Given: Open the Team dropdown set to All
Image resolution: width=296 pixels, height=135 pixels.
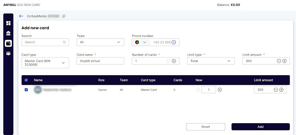Looking at the screenshot, I should click(100, 42).
